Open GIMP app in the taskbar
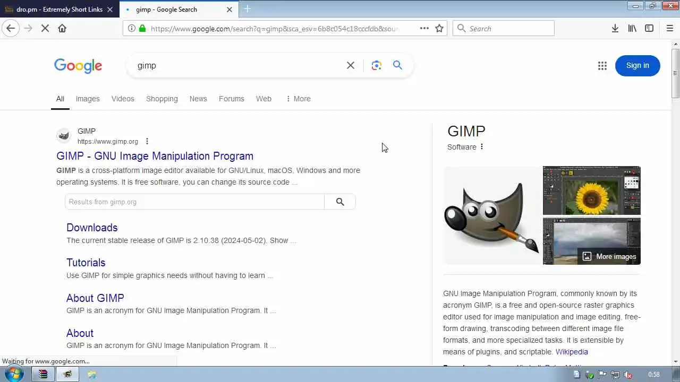This screenshot has height=382, width=680. 67,374
